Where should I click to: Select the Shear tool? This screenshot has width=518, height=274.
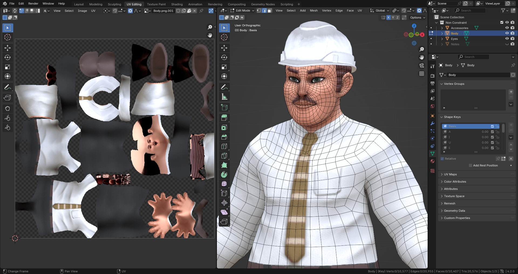[224, 212]
